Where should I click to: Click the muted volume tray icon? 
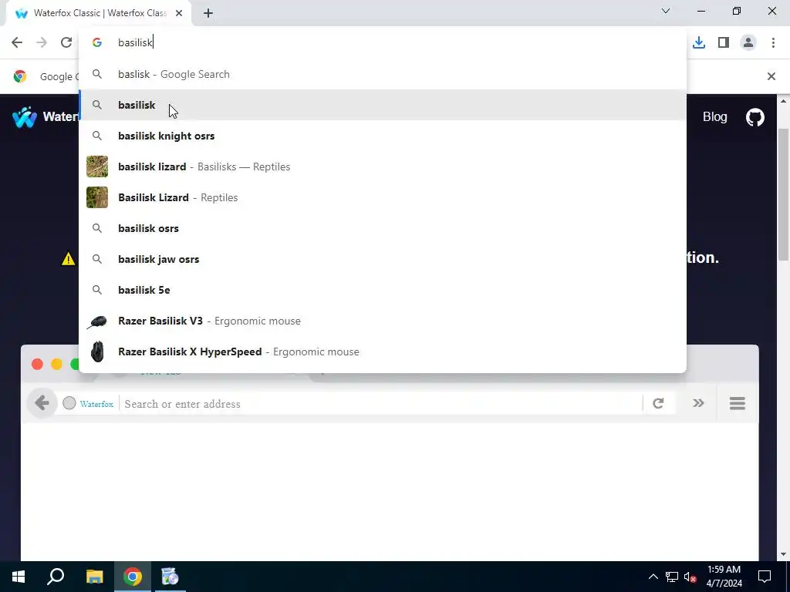point(690,577)
